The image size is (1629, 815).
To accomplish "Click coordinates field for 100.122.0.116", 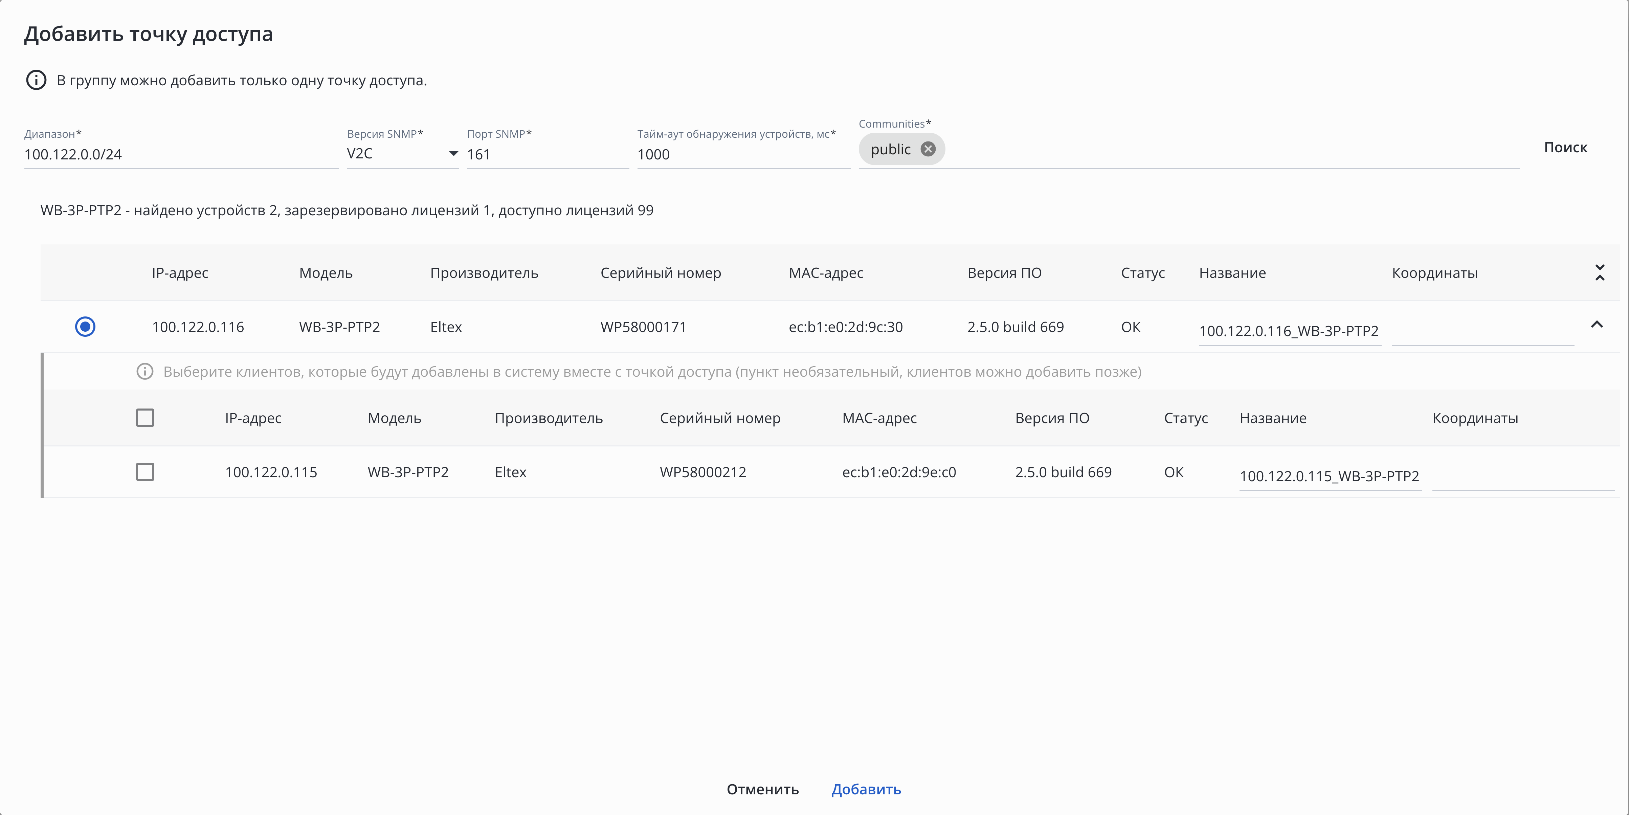I will (1482, 331).
